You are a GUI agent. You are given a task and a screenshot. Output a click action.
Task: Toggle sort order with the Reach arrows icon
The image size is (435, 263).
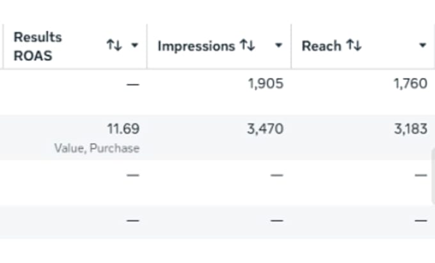(x=354, y=45)
